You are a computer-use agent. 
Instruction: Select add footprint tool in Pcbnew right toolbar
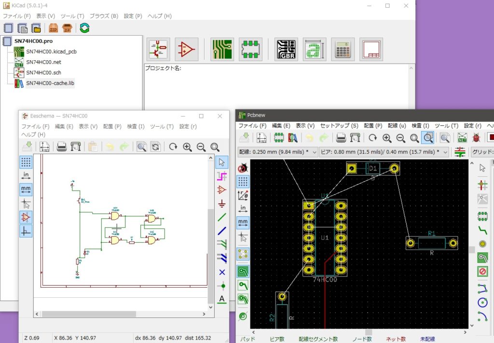click(x=482, y=216)
